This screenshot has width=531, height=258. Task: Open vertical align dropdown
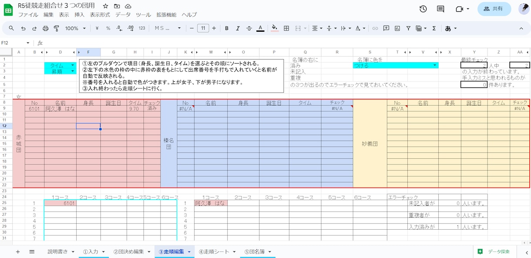(x=331, y=28)
